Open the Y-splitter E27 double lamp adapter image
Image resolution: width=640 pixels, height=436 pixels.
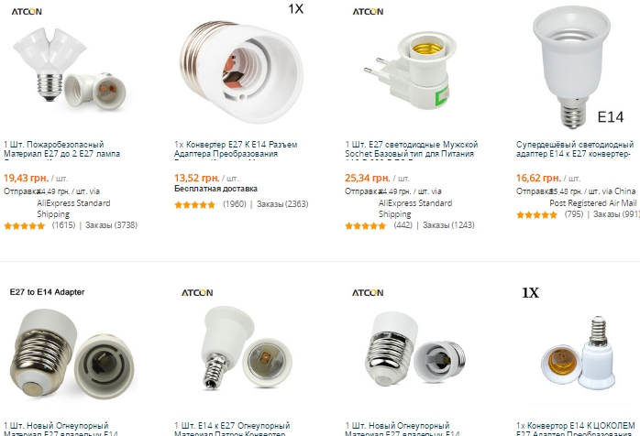(x=71, y=67)
